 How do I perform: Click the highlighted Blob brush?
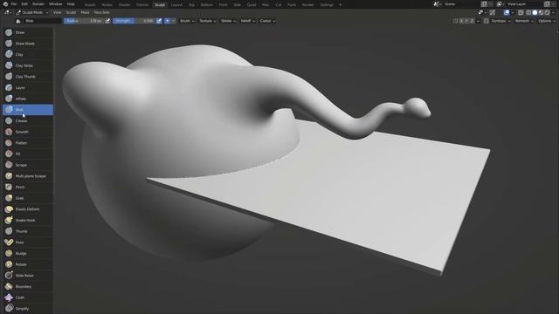click(28, 110)
